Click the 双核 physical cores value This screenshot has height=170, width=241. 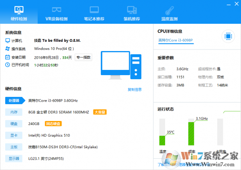(x=220, y=77)
